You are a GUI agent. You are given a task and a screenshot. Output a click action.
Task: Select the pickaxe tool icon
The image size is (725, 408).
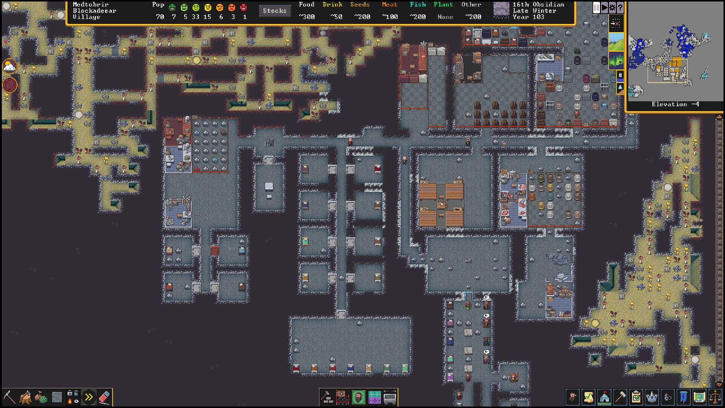[x=9, y=396]
